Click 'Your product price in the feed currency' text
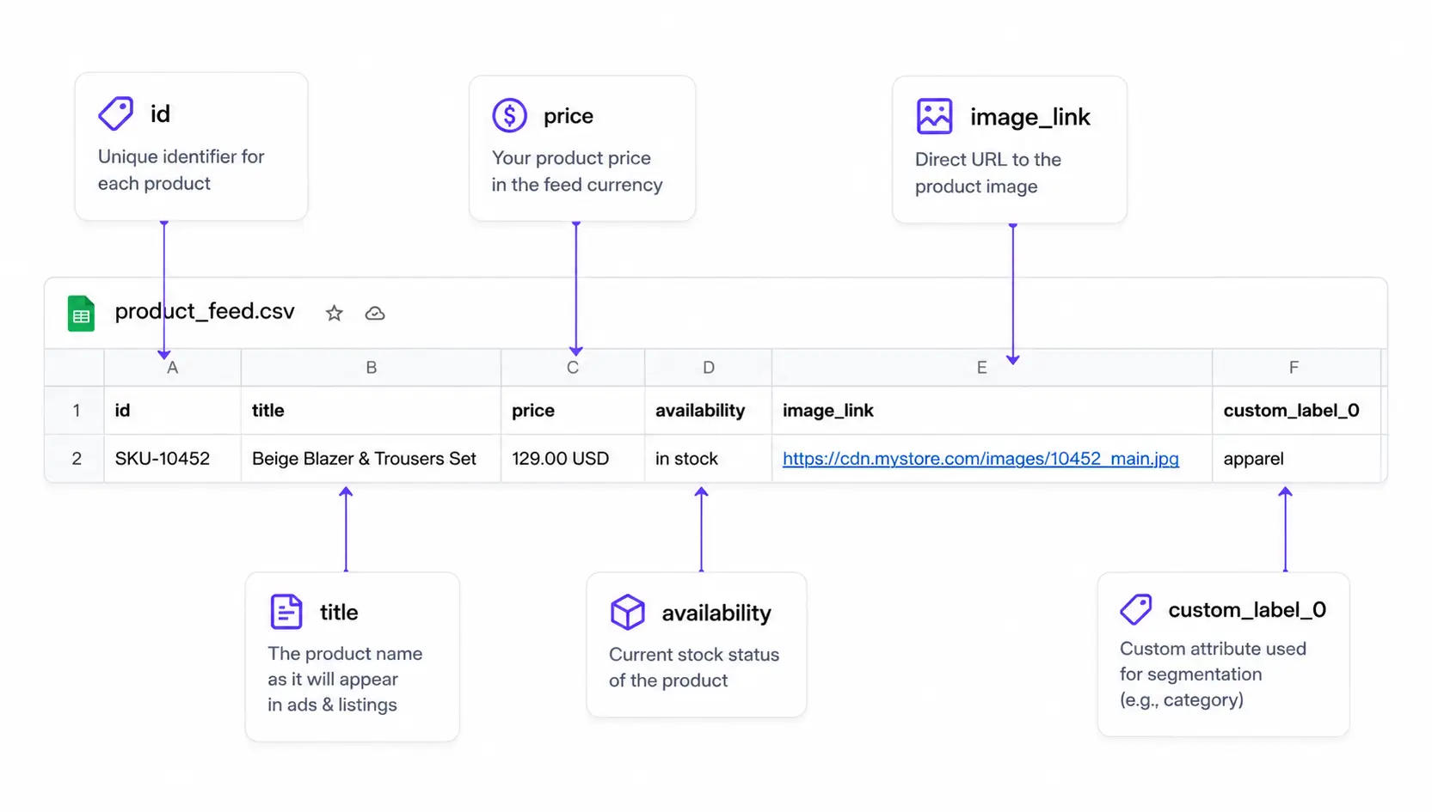This screenshot has width=1432, height=812. click(577, 172)
